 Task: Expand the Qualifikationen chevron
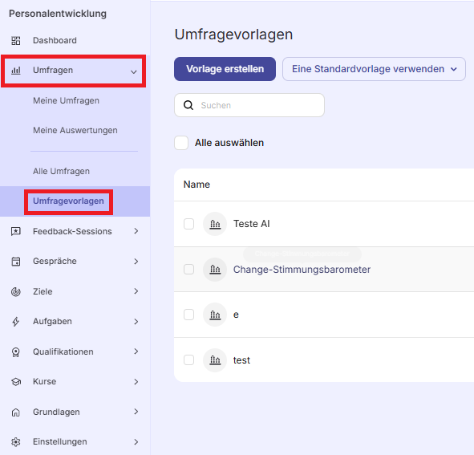click(x=136, y=351)
